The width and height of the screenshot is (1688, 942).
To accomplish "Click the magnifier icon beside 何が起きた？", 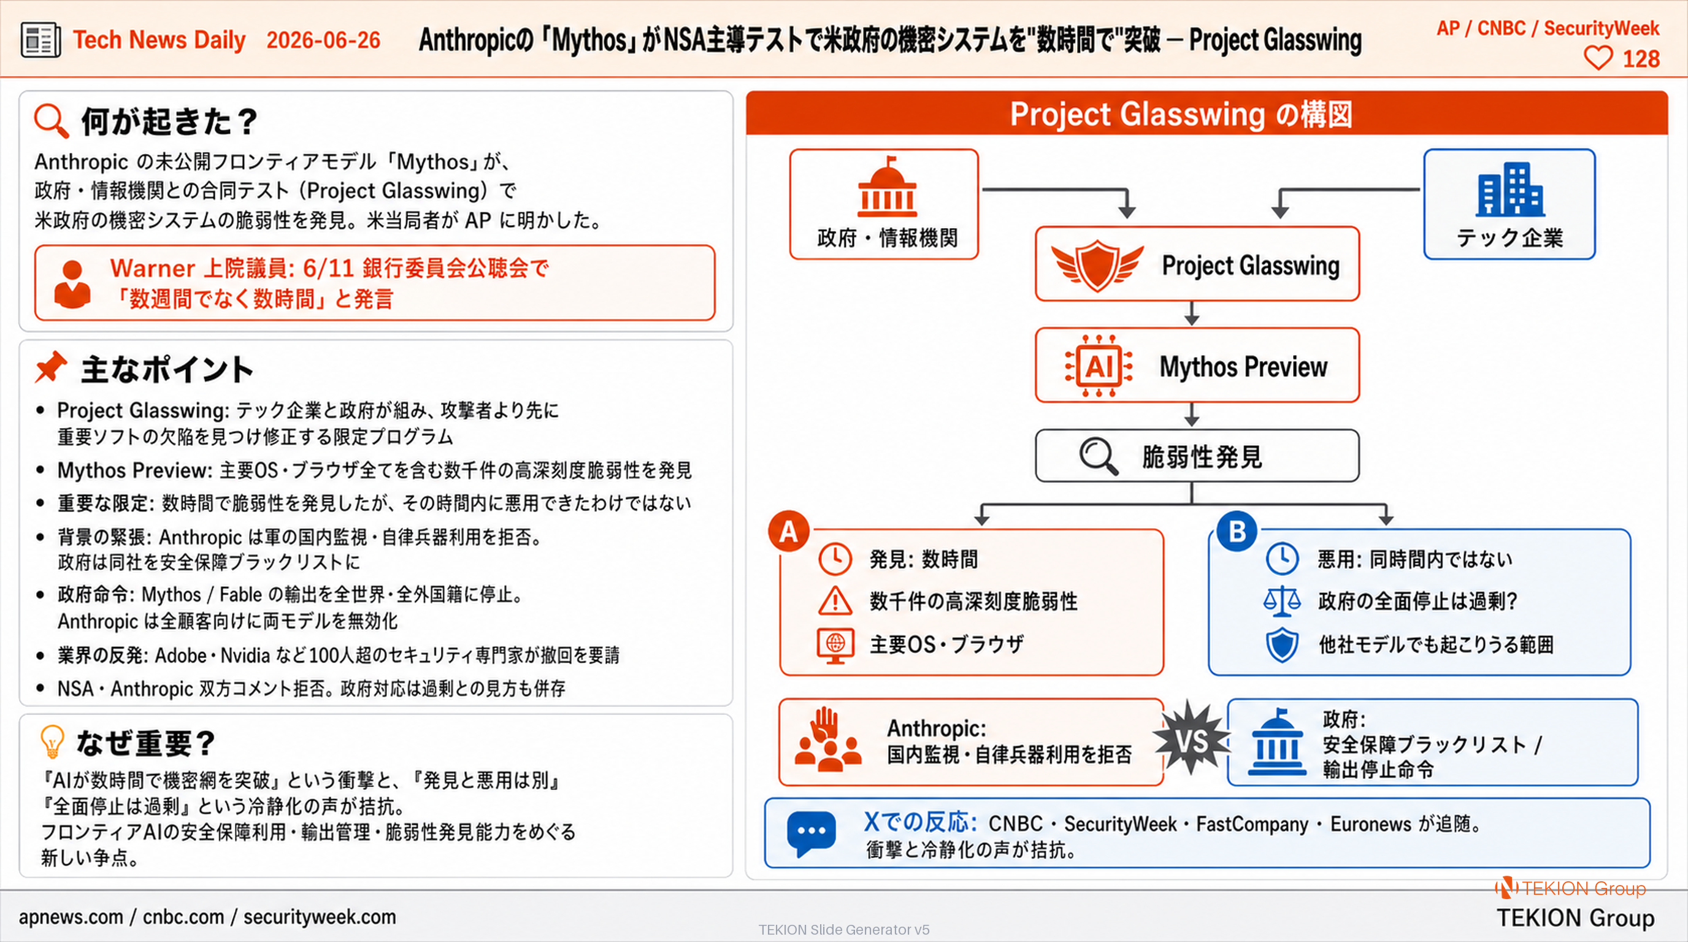I will pyautogui.click(x=51, y=121).
